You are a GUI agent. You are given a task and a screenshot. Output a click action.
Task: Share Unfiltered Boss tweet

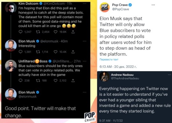pyautogui.click(x=73, y=81)
